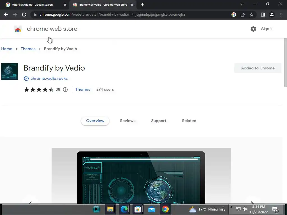Viewport: 287px width, 215px height.
Task: Open the Chrome profile icon
Action: coord(272,15)
